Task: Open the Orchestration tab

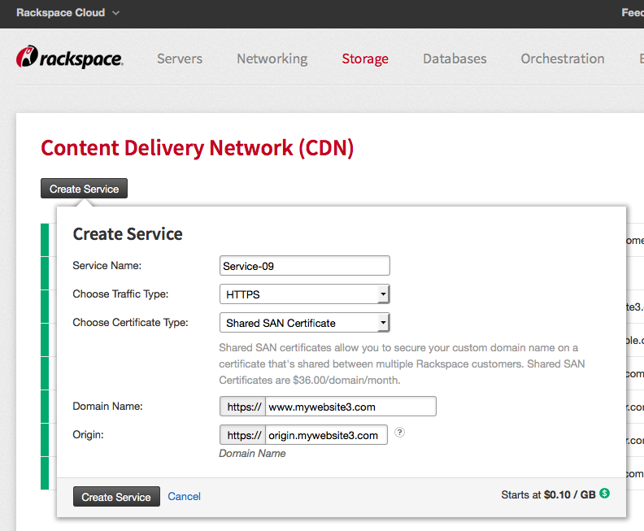Action: click(562, 59)
